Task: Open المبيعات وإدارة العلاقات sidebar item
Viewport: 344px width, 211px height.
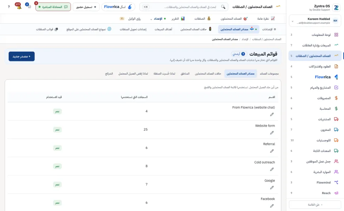Action: tap(315, 45)
